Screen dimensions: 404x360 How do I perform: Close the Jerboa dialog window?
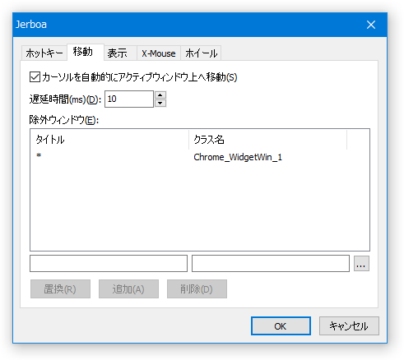coord(371,25)
